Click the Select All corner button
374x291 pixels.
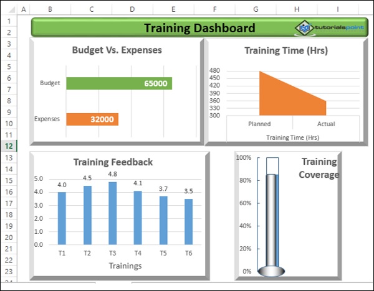(9, 9)
